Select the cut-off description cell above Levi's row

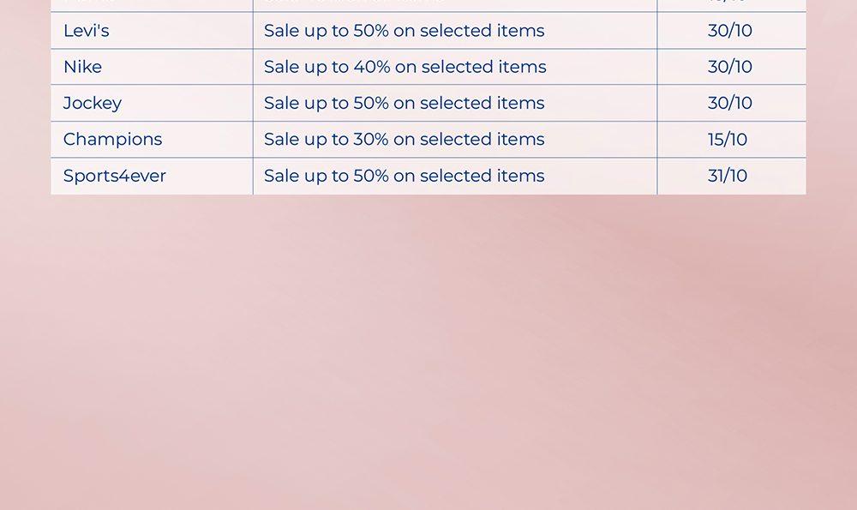click(x=454, y=4)
